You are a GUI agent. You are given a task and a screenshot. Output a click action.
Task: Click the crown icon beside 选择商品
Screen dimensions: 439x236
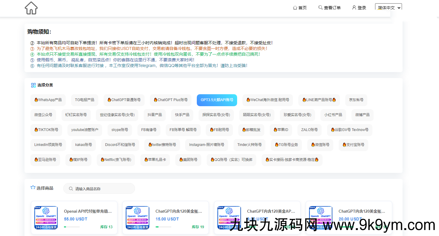[33, 188]
